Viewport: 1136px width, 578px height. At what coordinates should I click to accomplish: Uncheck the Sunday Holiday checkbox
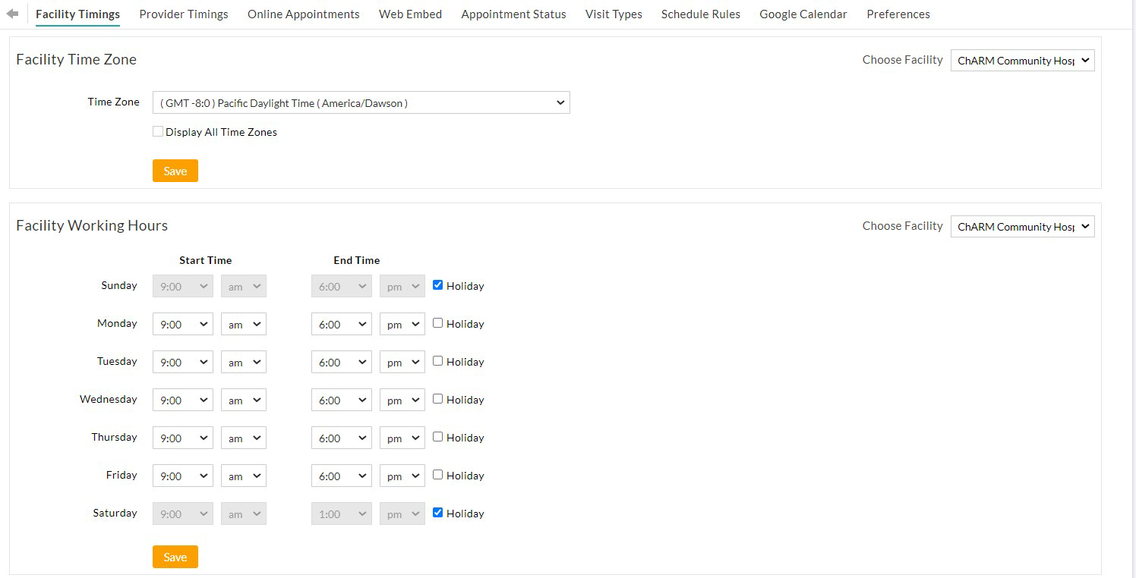coord(437,285)
